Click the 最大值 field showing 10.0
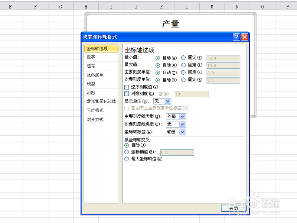 pyautogui.click(x=223, y=65)
